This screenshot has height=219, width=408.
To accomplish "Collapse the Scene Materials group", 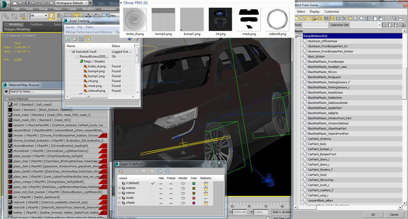I will point(6,99).
